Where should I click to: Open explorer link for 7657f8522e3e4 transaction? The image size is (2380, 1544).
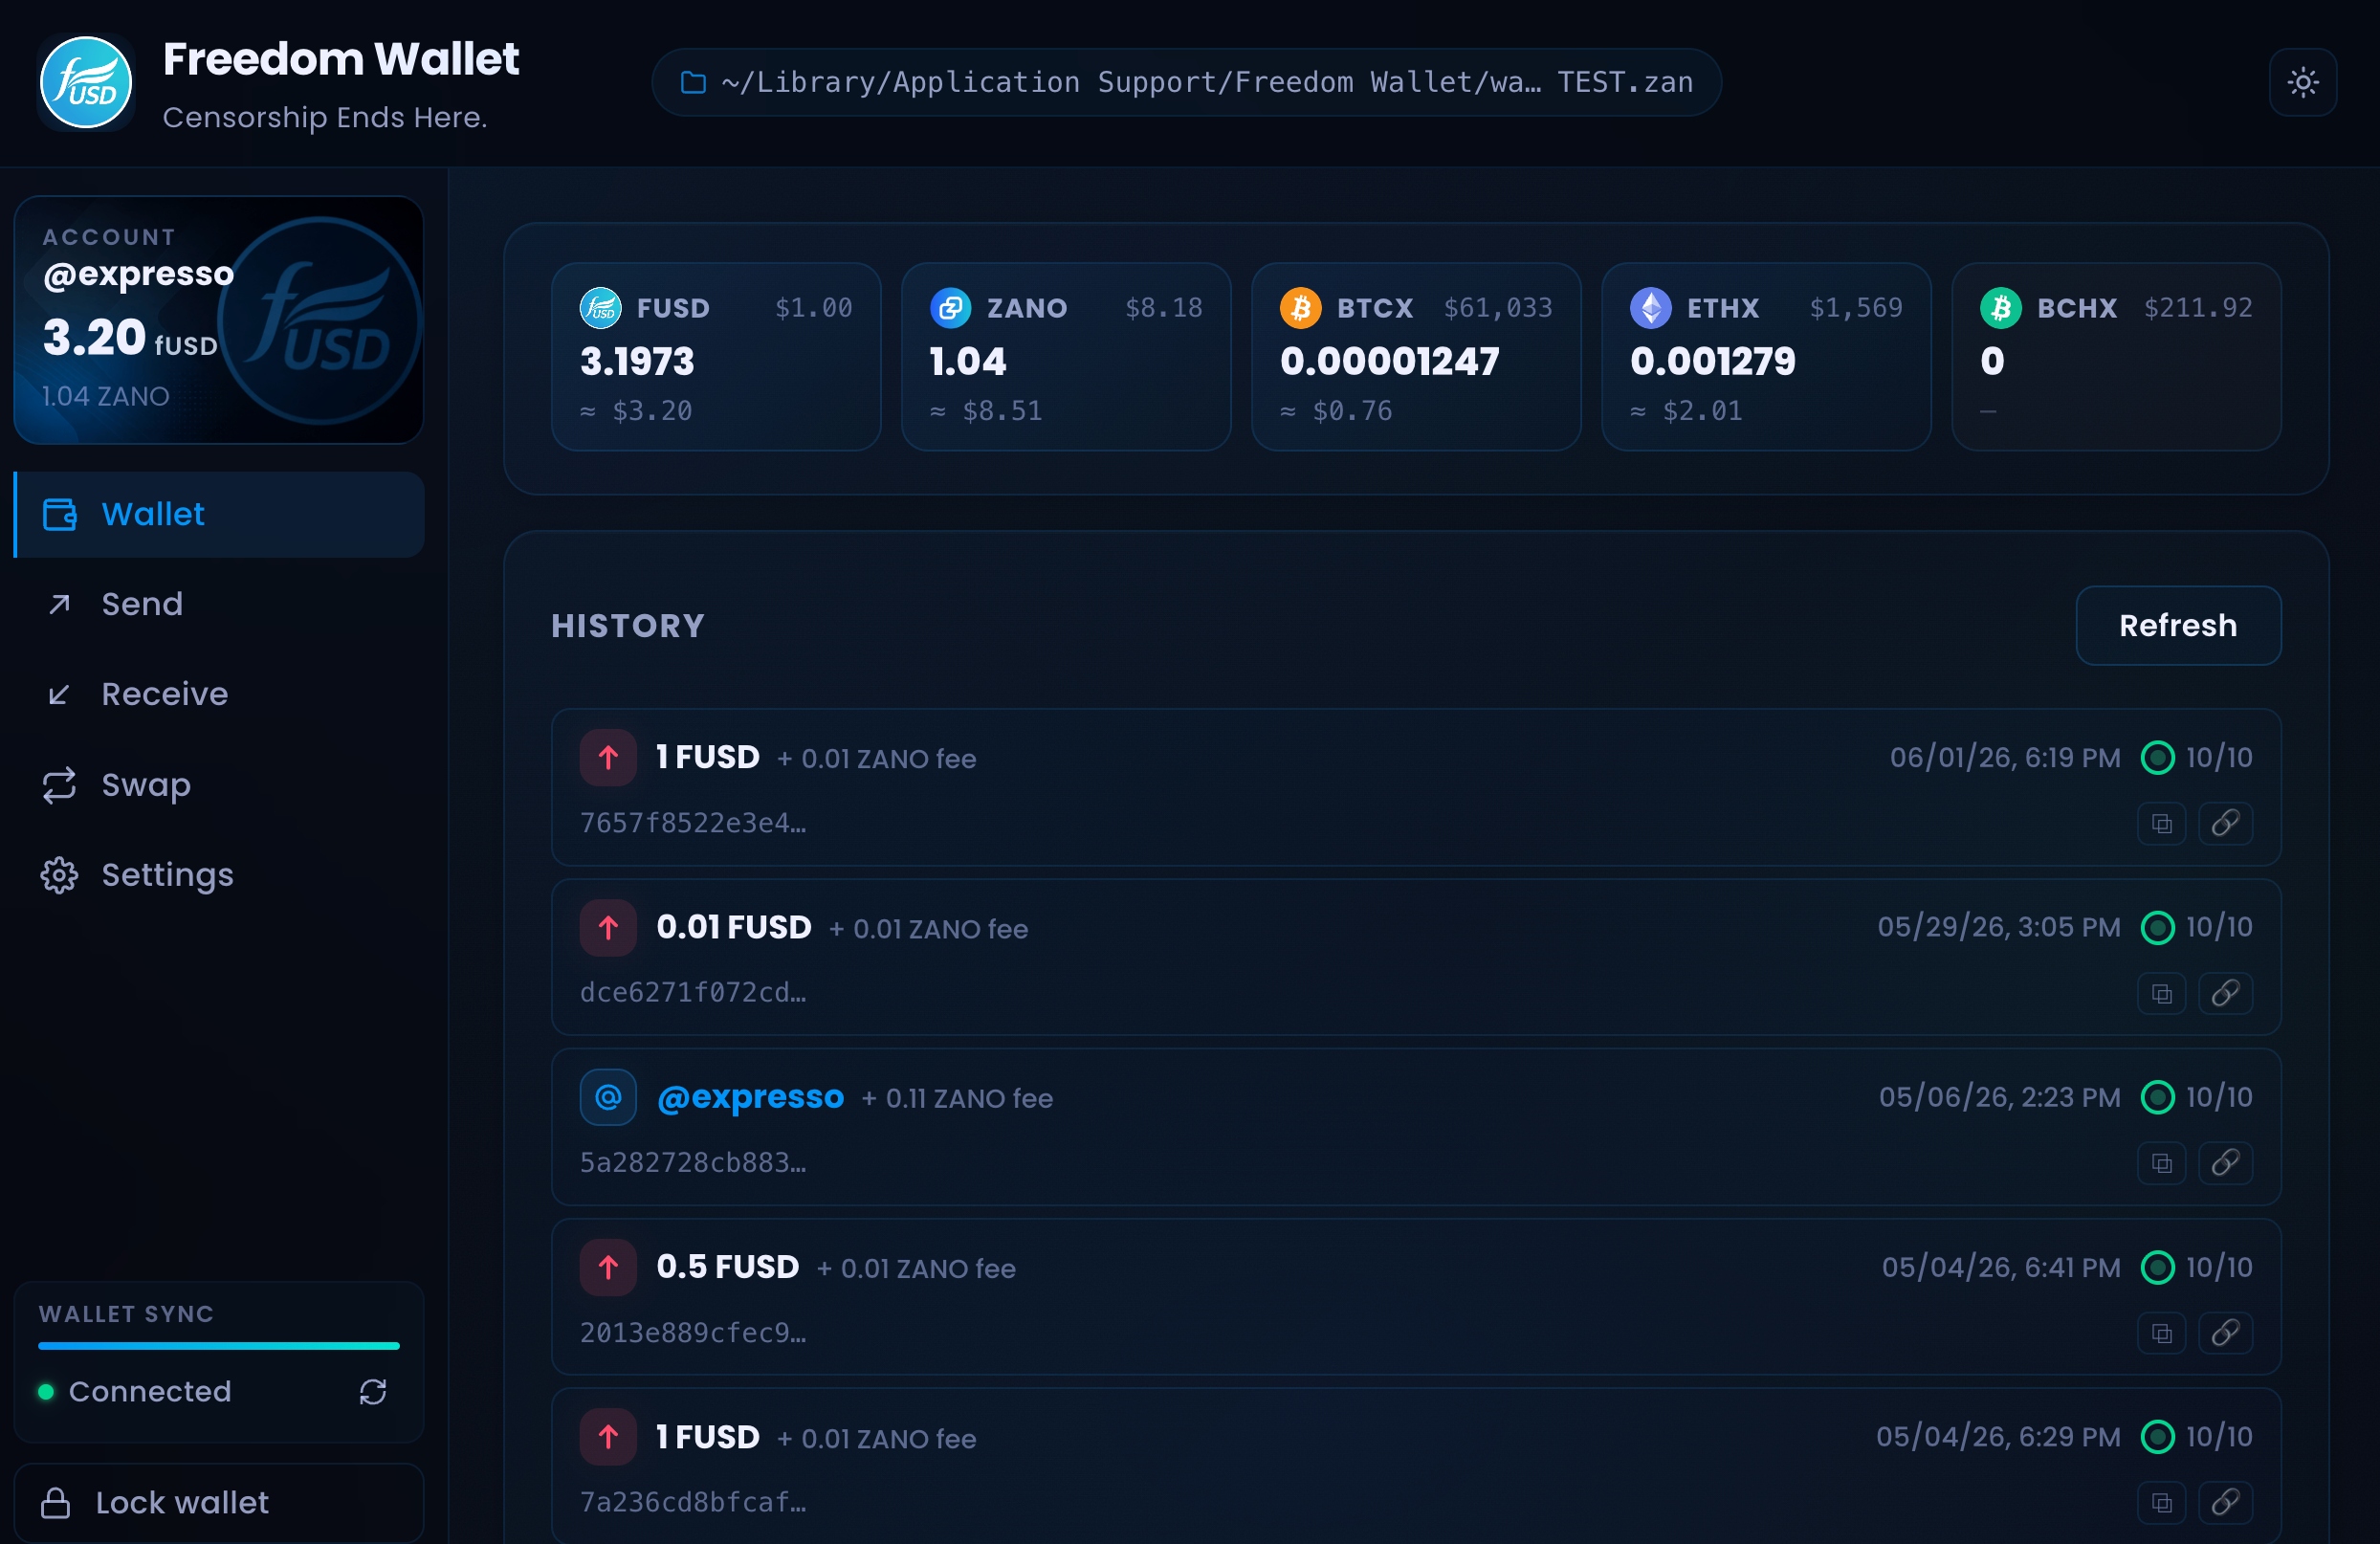(x=2225, y=824)
